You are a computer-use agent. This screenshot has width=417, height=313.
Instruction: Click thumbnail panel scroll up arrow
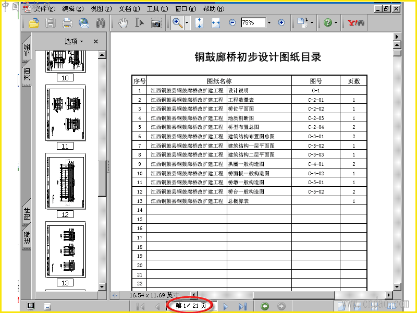[x=102, y=55]
